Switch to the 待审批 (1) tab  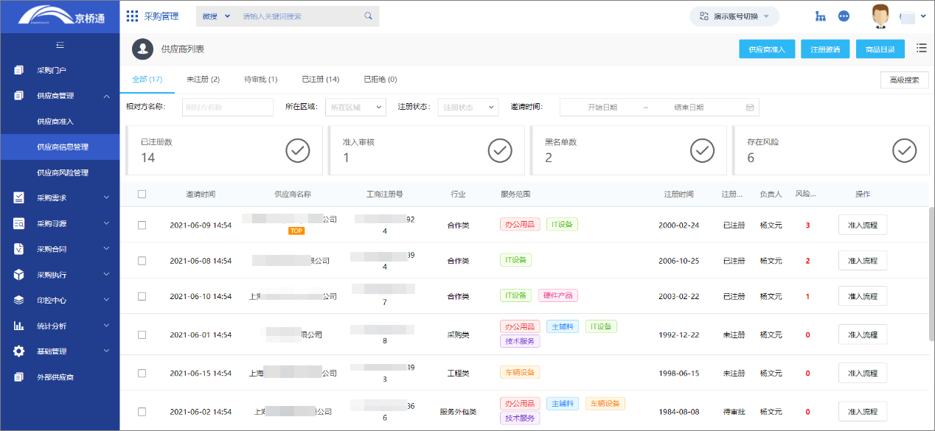pos(260,79)
